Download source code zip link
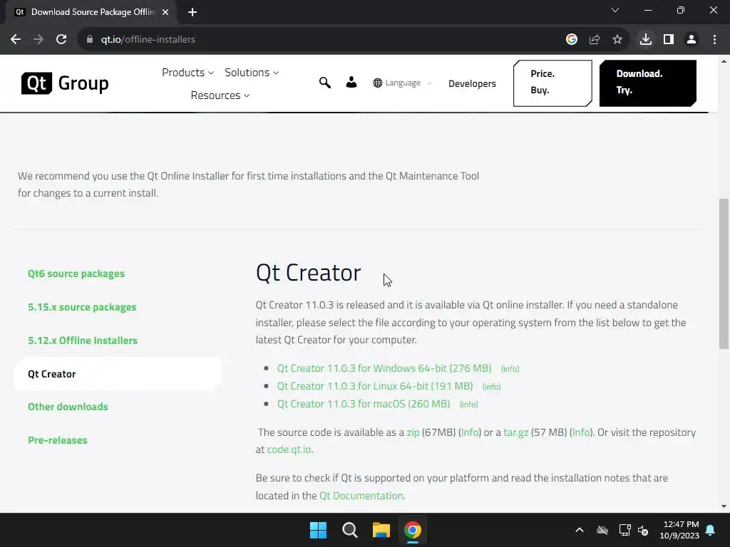This screenshot has height=547, width=730. tap(413, 432)
